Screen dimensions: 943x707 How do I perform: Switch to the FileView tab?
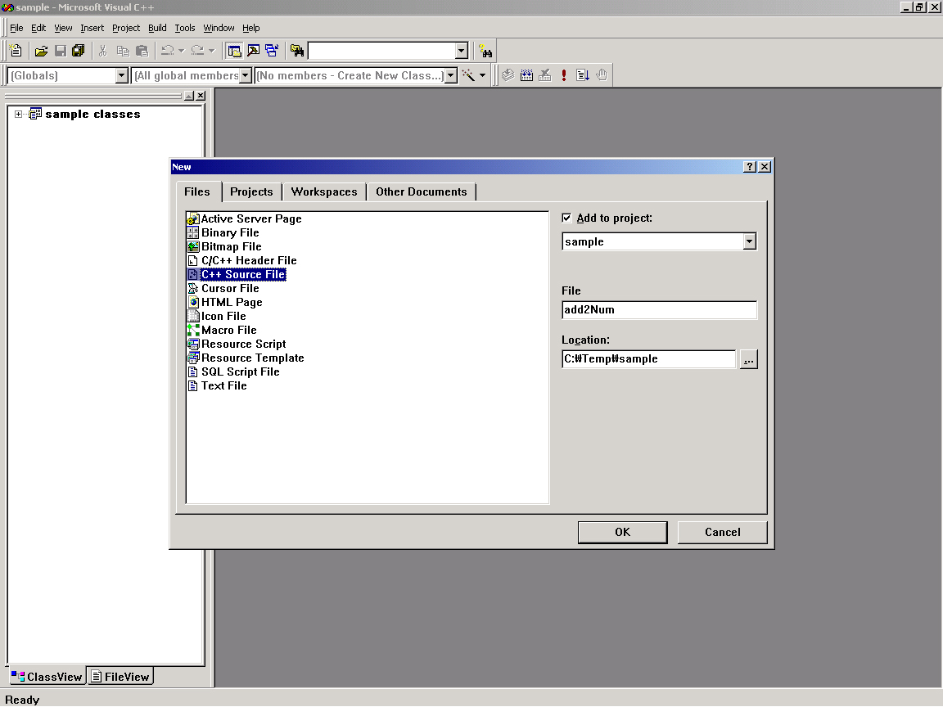(x=120, y=677)
